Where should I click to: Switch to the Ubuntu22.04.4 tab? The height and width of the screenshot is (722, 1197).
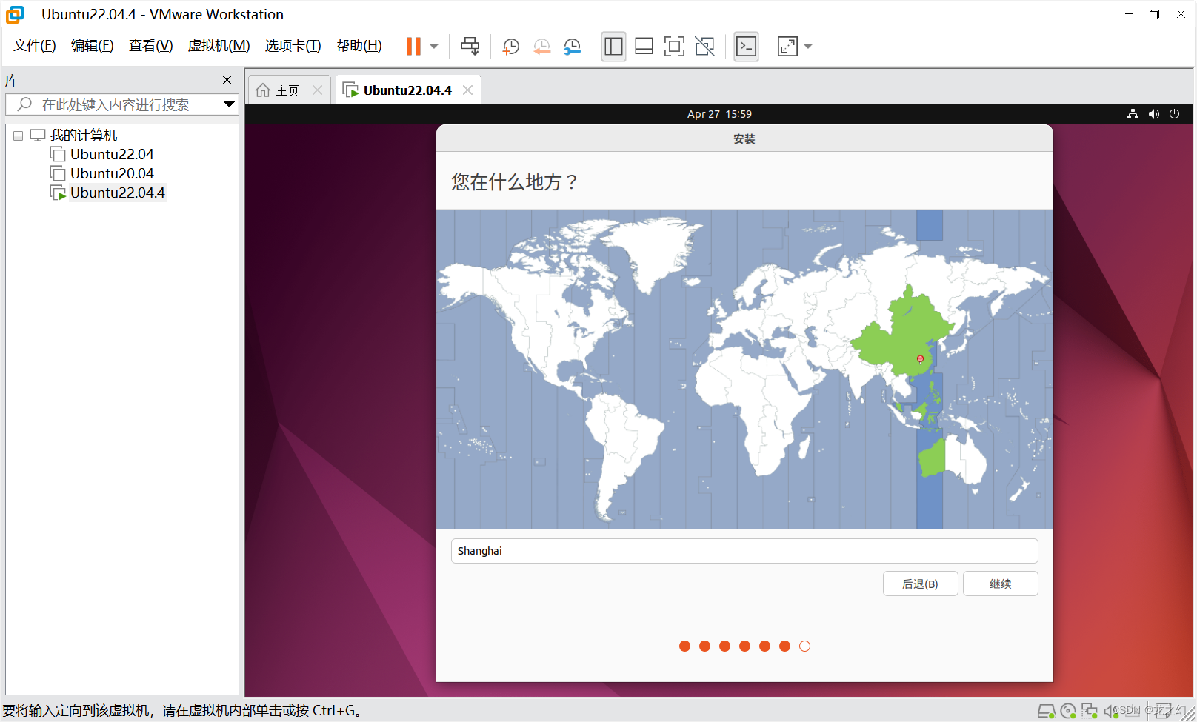coord(407,90)
